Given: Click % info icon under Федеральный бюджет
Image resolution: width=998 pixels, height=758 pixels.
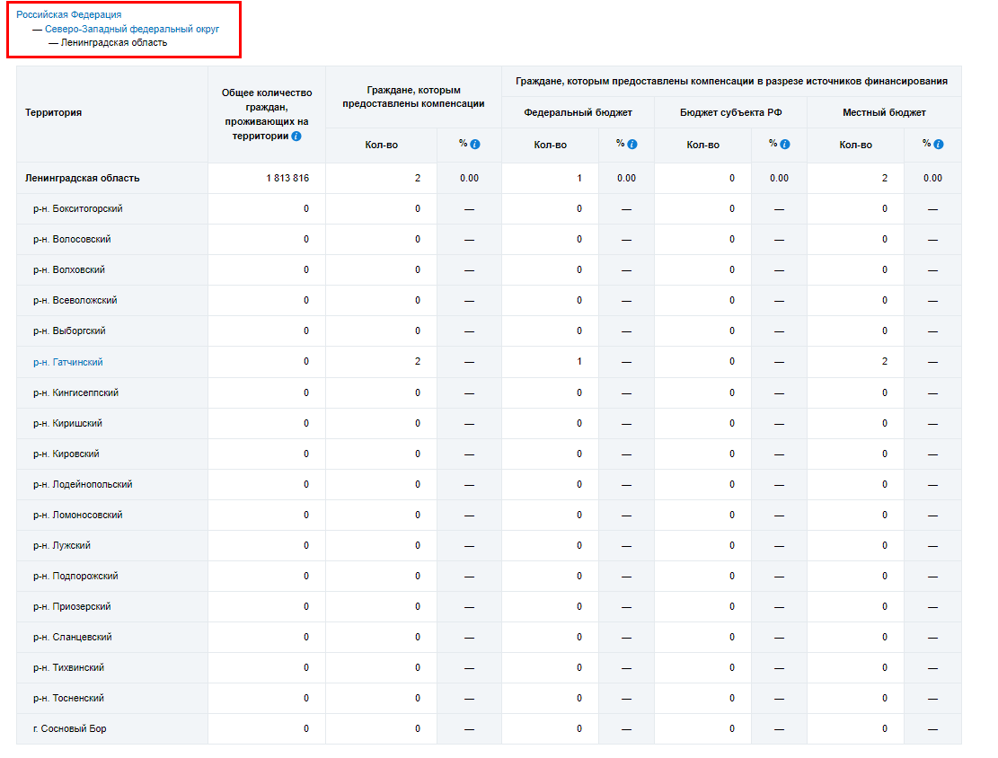Looking at the screenshot, I should [x=632, y=145].
